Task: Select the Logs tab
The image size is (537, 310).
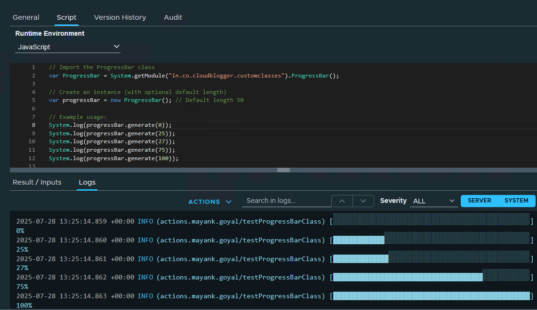Action: pos(87,182)
